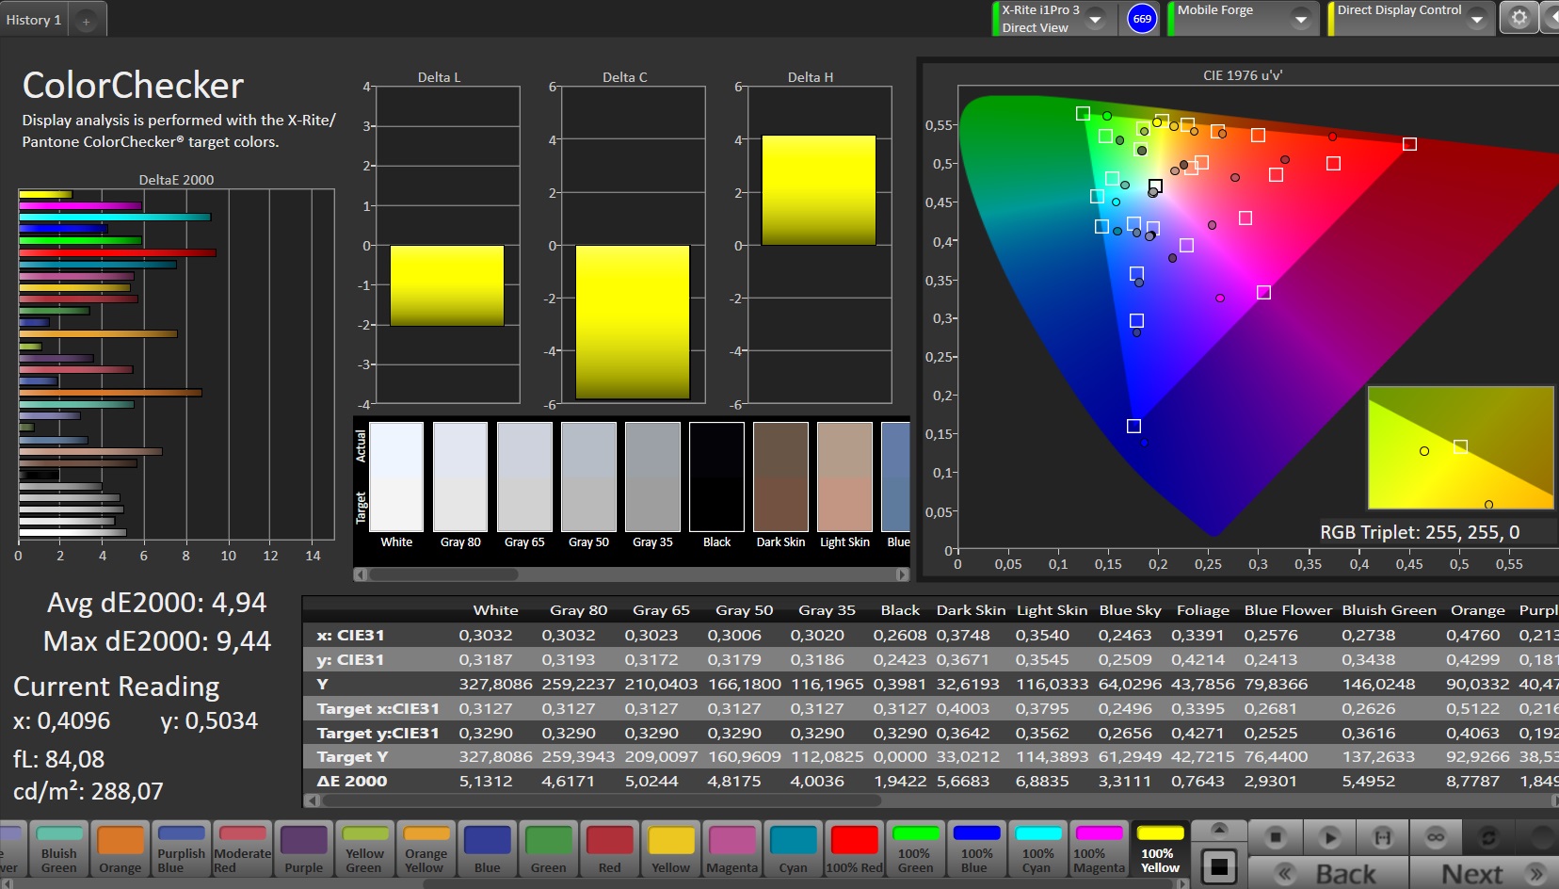Image resolution: width=1559 pixels, height=889 pixels.
Task: Expand the X-Rite i1Pro 3 meter dropdown
Action: coord(1096,19)
